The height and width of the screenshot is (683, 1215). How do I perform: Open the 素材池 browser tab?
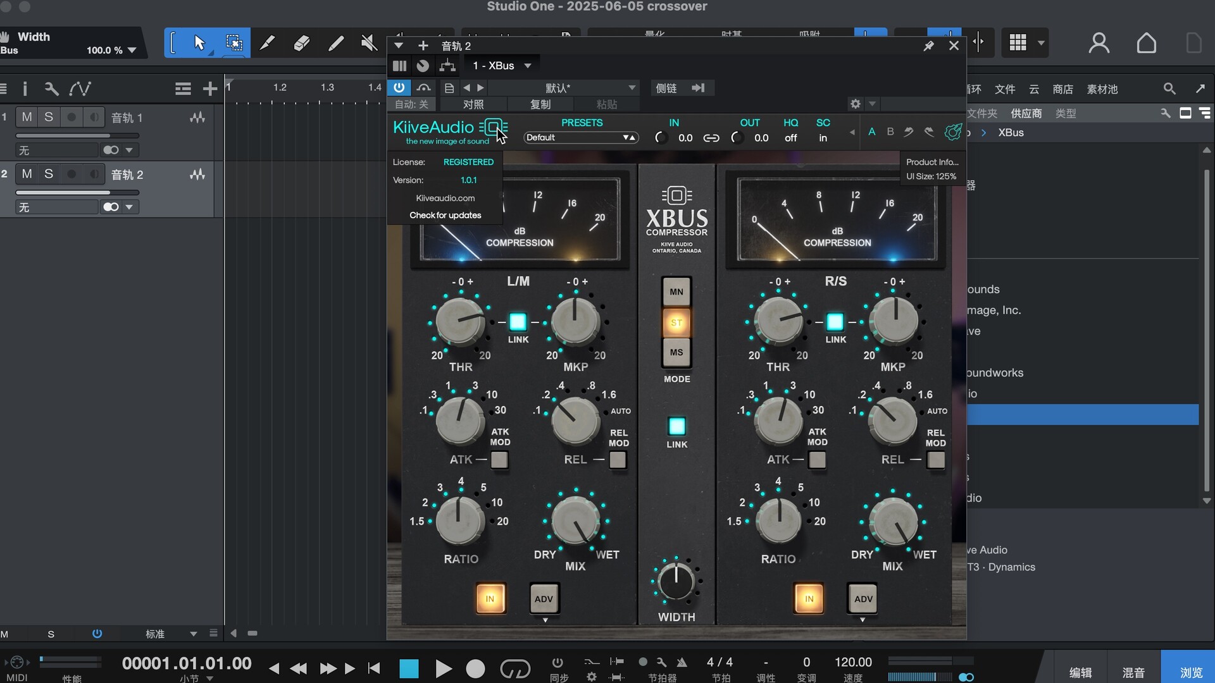(1102, 89)
